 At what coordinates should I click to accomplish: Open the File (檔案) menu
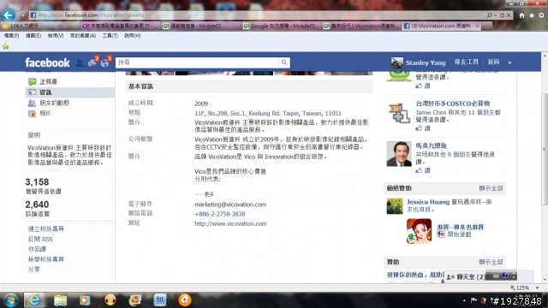coord(11,36)
